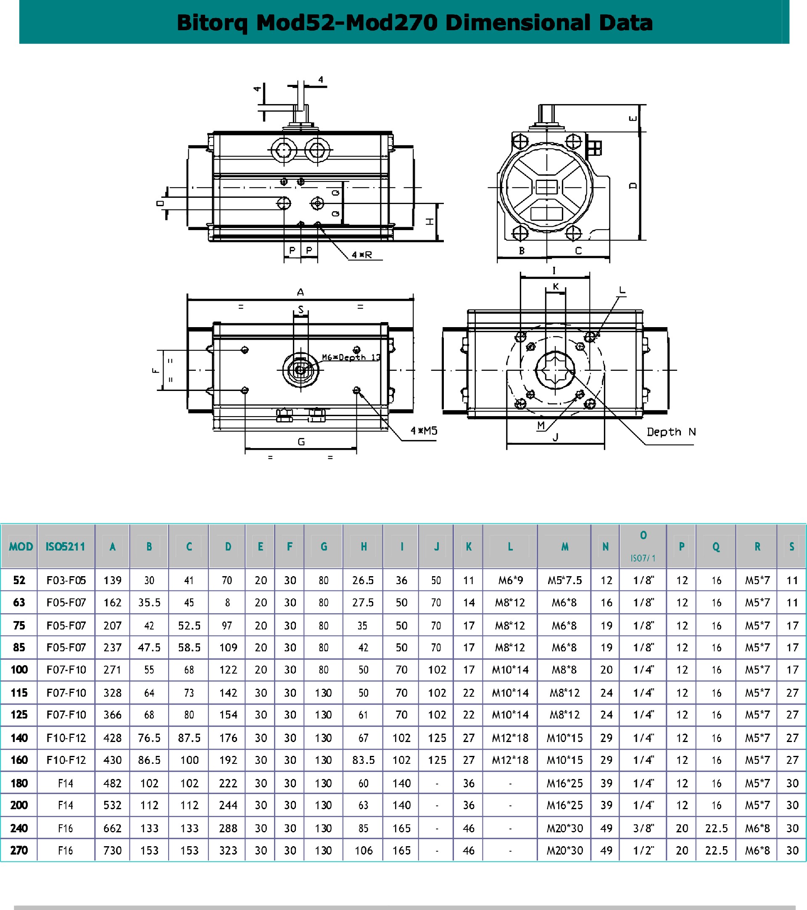The image size is (807, 910).
Task: Click the cell '86.5' in column B
Action: (x=149, y=760)
